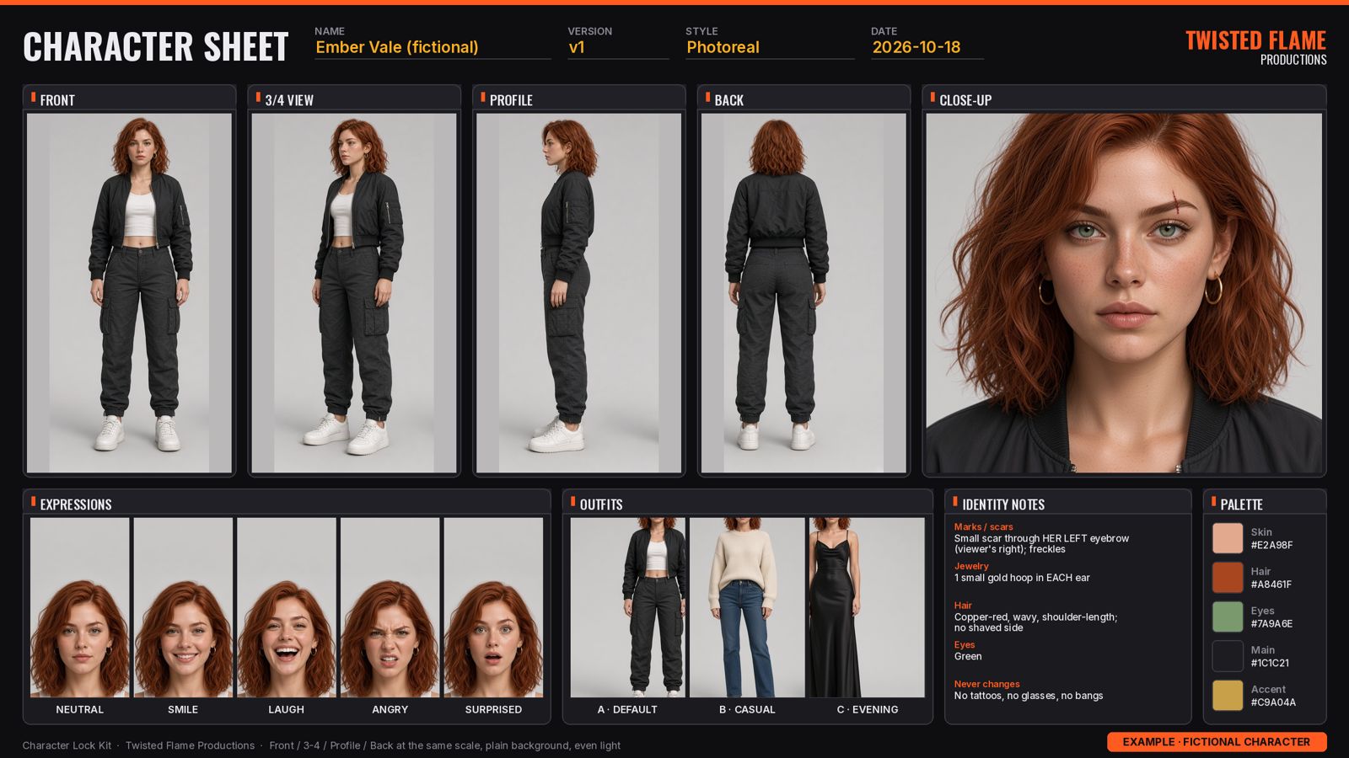Screen dimensions: 1349x758
Task: Click the Version field showing v1
Action: (x=617, y=47)
